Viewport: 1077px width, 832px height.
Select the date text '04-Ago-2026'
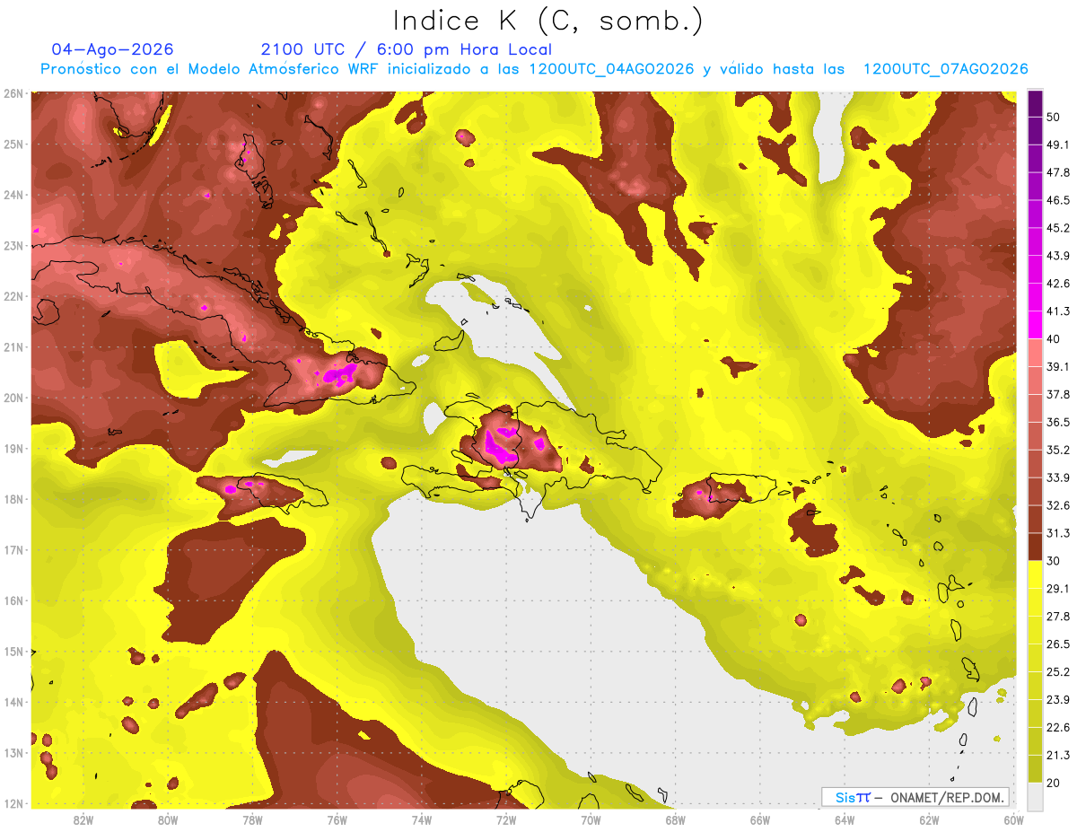tap(113, 49)
